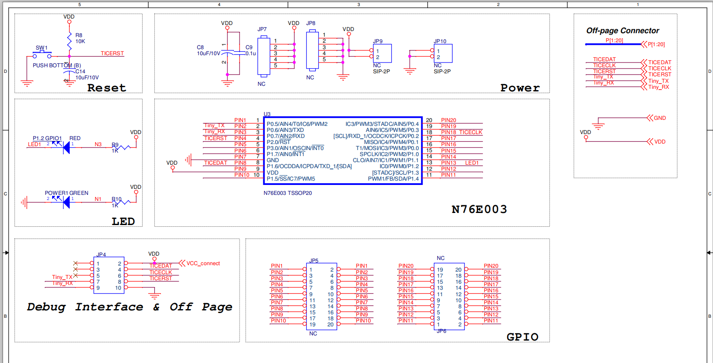Select the JP5 GPIO header body
Viewport: 713px width, 363px height.
[321, 297]
